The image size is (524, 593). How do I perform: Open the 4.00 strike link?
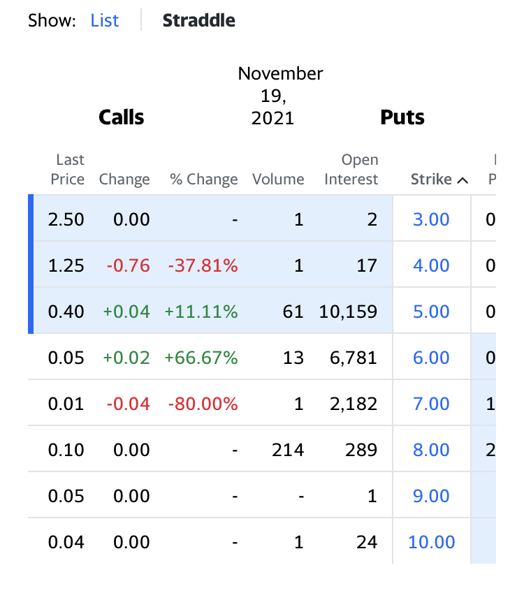tap(431, 265)
